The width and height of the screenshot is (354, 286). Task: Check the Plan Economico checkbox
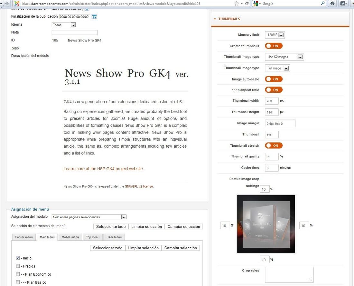18,274
